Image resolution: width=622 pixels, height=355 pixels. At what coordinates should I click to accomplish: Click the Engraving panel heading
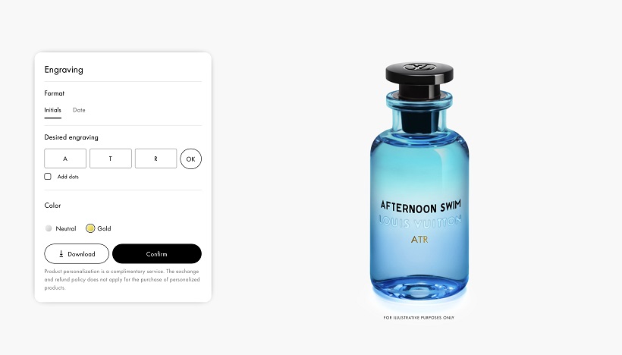coord(64,70)
